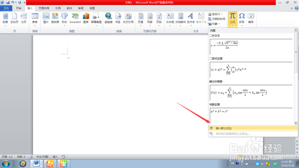Insert a page break (分页)
Screen dimensions: 299x168
point(23,18)
